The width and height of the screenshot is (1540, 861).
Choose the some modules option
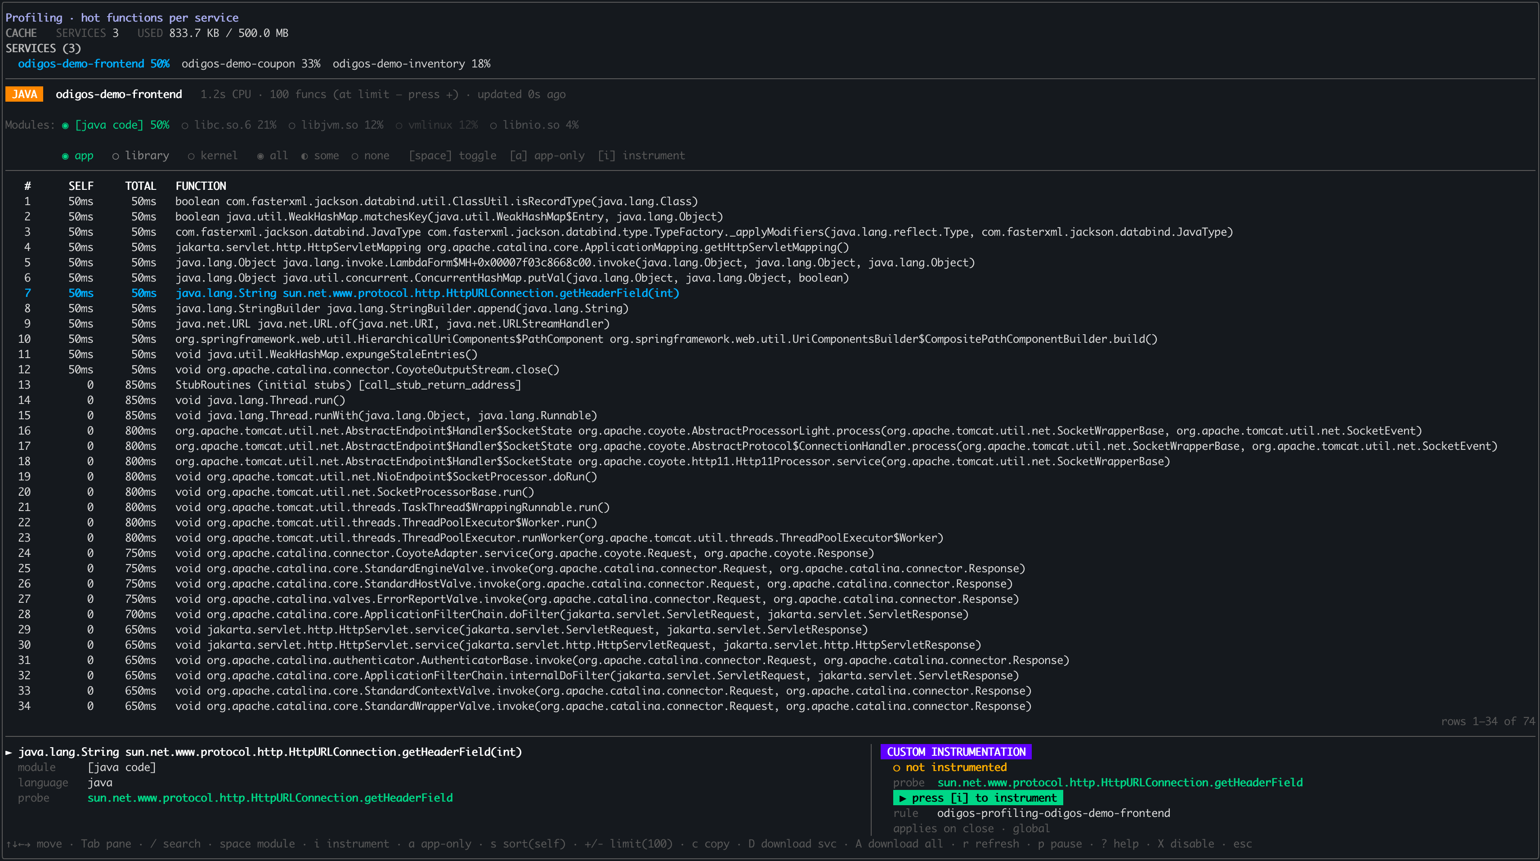pos(320,156)
